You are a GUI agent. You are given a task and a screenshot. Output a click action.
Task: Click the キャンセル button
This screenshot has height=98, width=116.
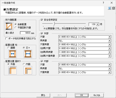coord(97,95)
